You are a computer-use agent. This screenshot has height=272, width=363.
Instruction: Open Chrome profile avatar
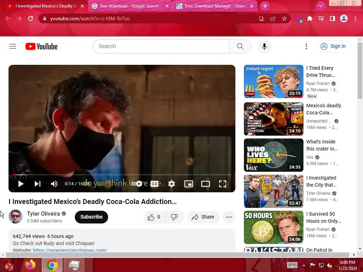tap(344, 18)
